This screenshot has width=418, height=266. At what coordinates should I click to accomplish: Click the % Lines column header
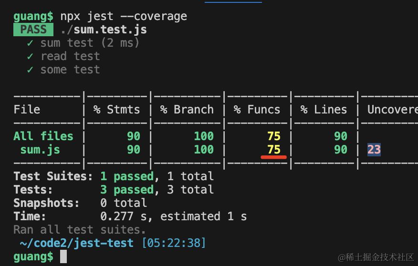tap(324, 110)
